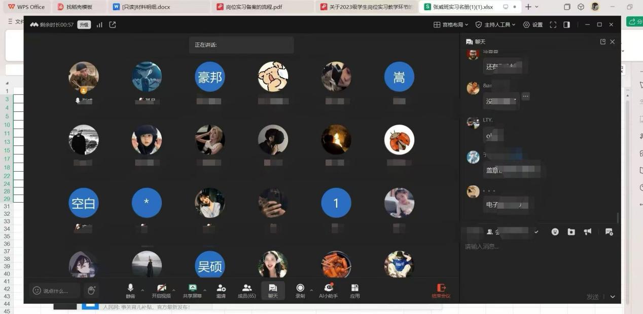Image resolution: width=643 pixels, height=314 pixels.
Task: Click the network signal strength icon
Action: [x=99, y=25]
